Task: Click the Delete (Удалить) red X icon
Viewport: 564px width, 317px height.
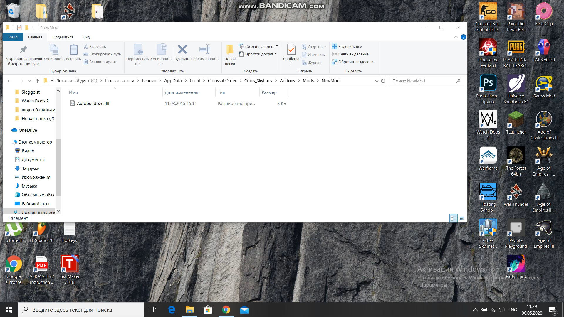Action: click(182, 50)
